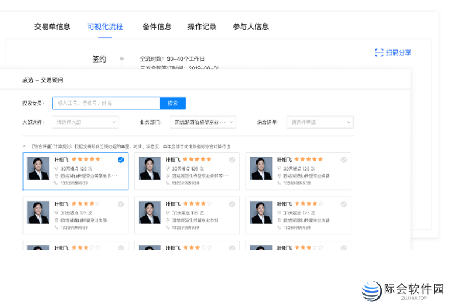The image size is (460, 306).
Task: Click the 际会软件园 watermark logo
Action: point(402,290)
